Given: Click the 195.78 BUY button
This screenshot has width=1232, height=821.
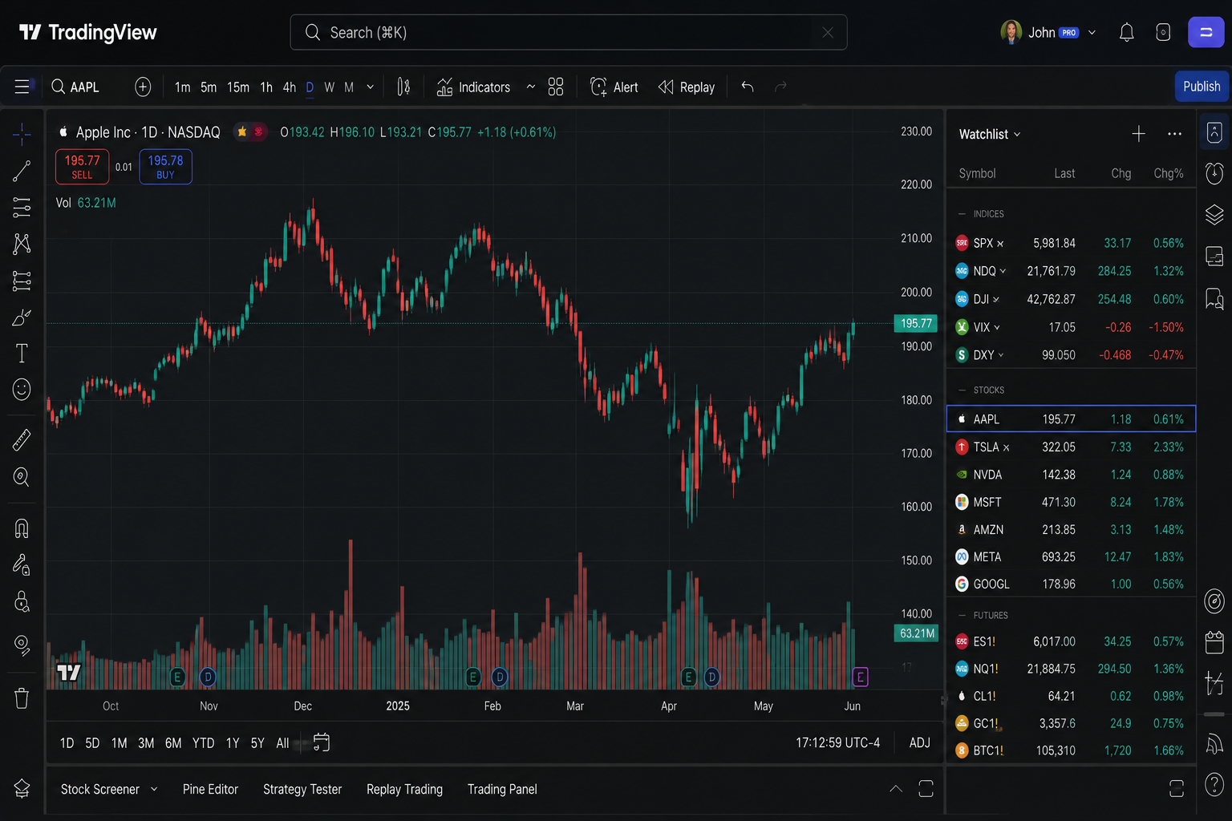Looking at the screenshot, I should [x=165, y=167].
